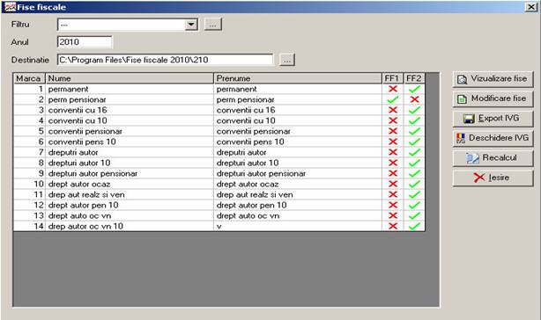Toggle FF1 X for drep aut realz si ven
This screenshot has width=541, height=320.
pyautogui.click(x=393, y=195)
